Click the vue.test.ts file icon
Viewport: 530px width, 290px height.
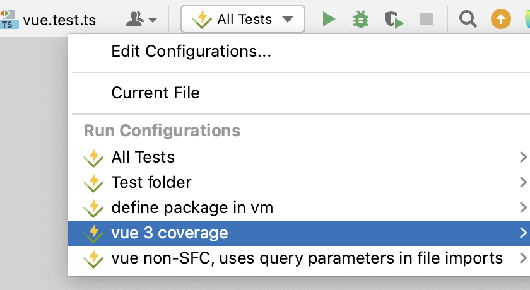(9, 20)
